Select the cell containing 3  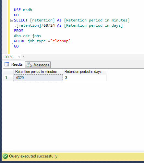[85, 78]
